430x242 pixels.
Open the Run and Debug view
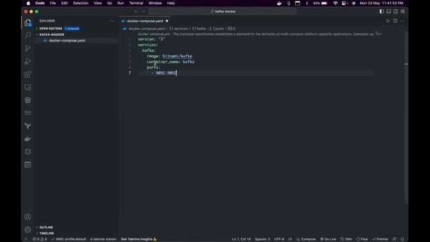point(28,61)
